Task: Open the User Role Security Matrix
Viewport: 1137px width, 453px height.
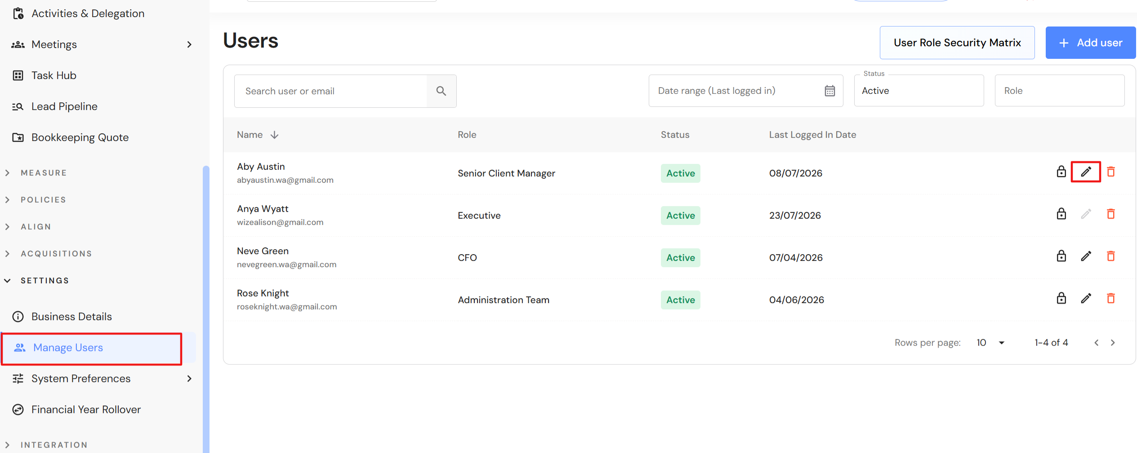Action: click(x=957, y=43)
